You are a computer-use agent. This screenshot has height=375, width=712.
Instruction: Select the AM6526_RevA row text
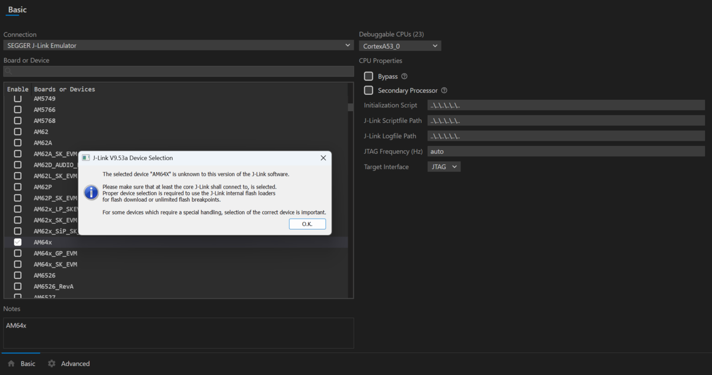53,287
